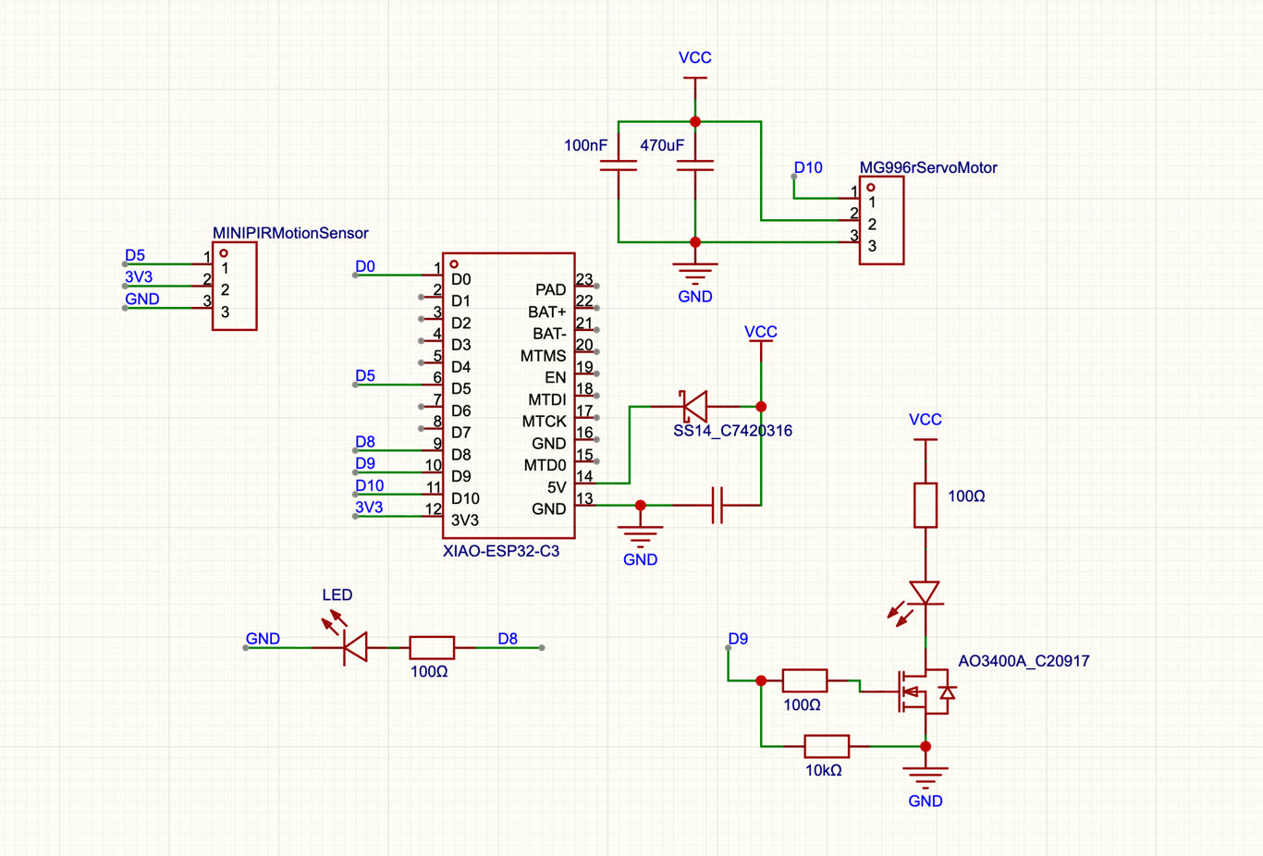1263x856 pixels.
Task: Select the XIAO-ESP32-C3 chip body
Action: 509,396
